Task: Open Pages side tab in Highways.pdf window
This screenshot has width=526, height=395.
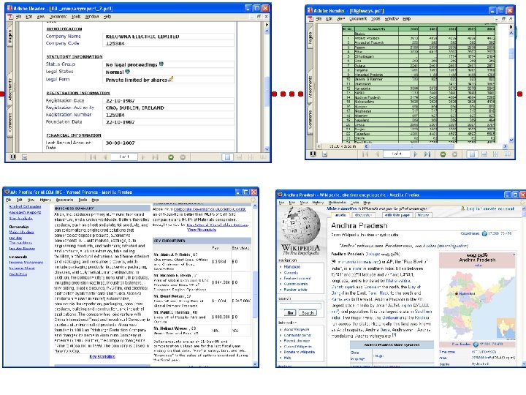Action: pos(310,39)
